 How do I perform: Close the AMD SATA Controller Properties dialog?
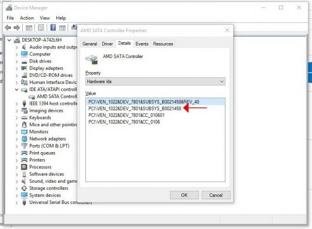point(227,31)
